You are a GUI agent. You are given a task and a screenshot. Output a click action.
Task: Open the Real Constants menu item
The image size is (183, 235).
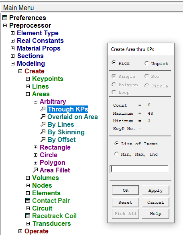click(x=40, y=41)
